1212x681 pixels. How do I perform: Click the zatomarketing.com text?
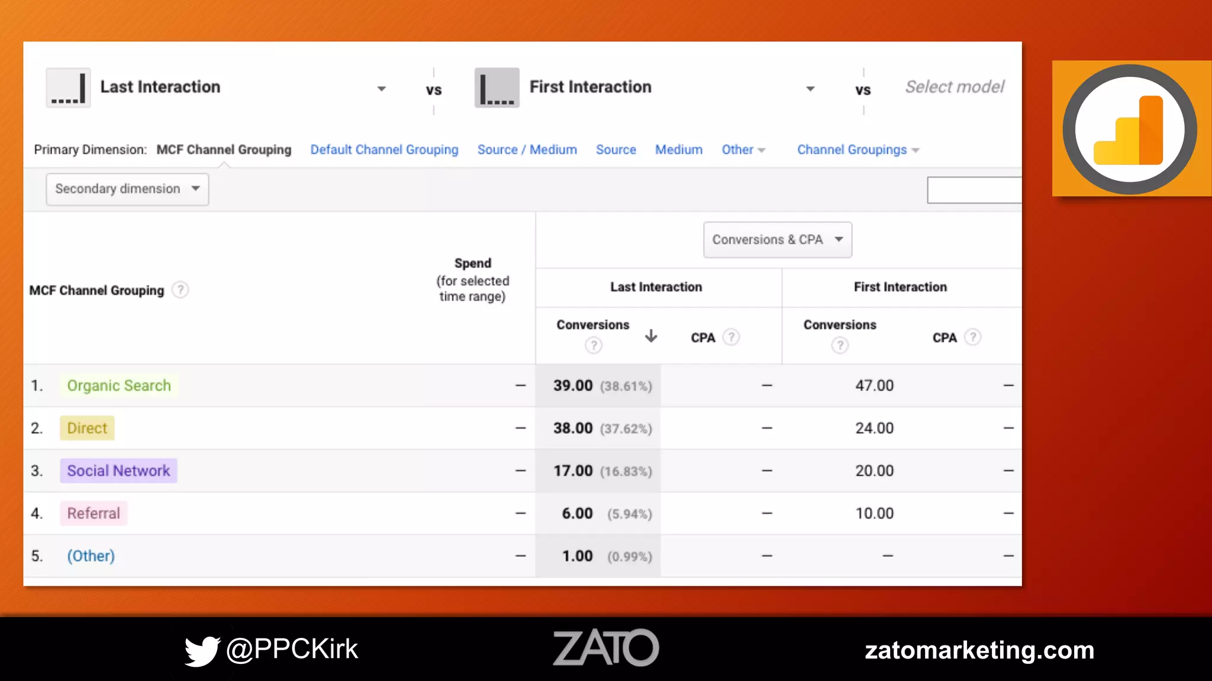[x=979, y=650]
